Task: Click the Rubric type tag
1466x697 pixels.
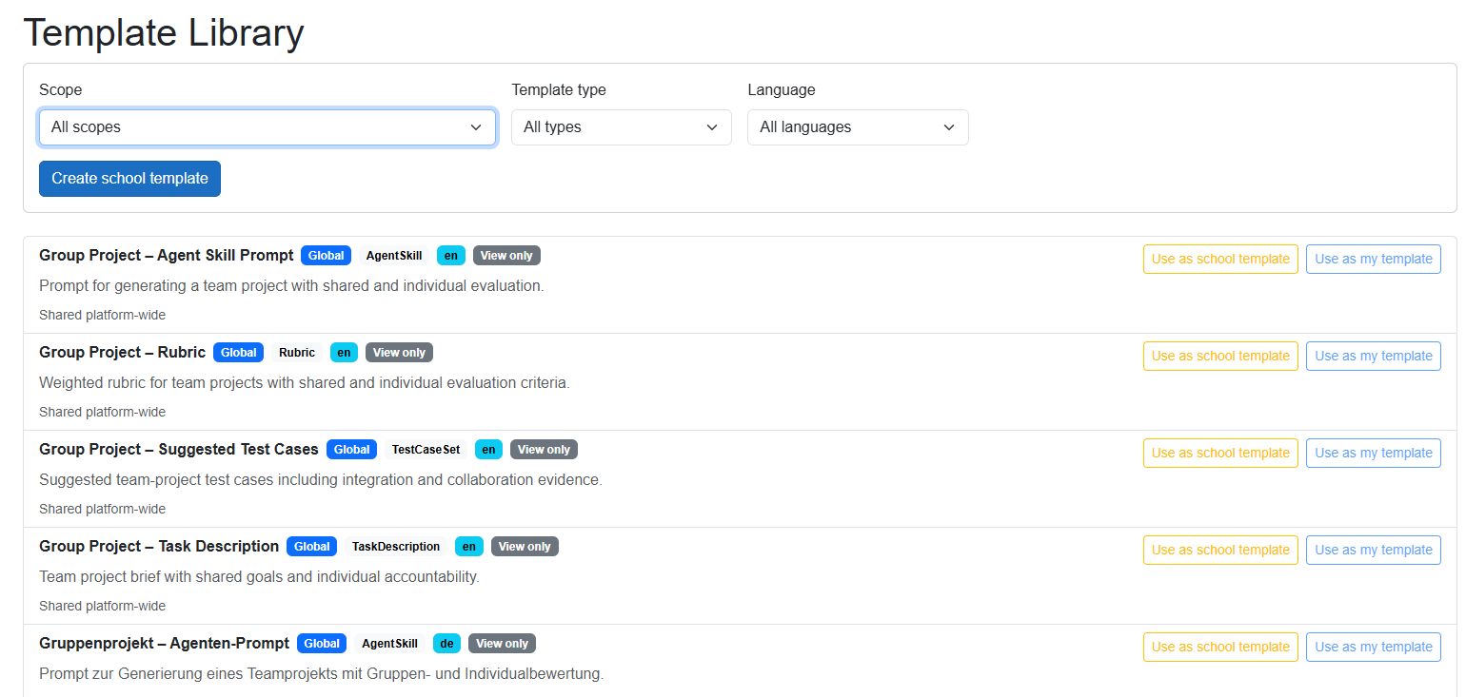Action: (297, 353)
